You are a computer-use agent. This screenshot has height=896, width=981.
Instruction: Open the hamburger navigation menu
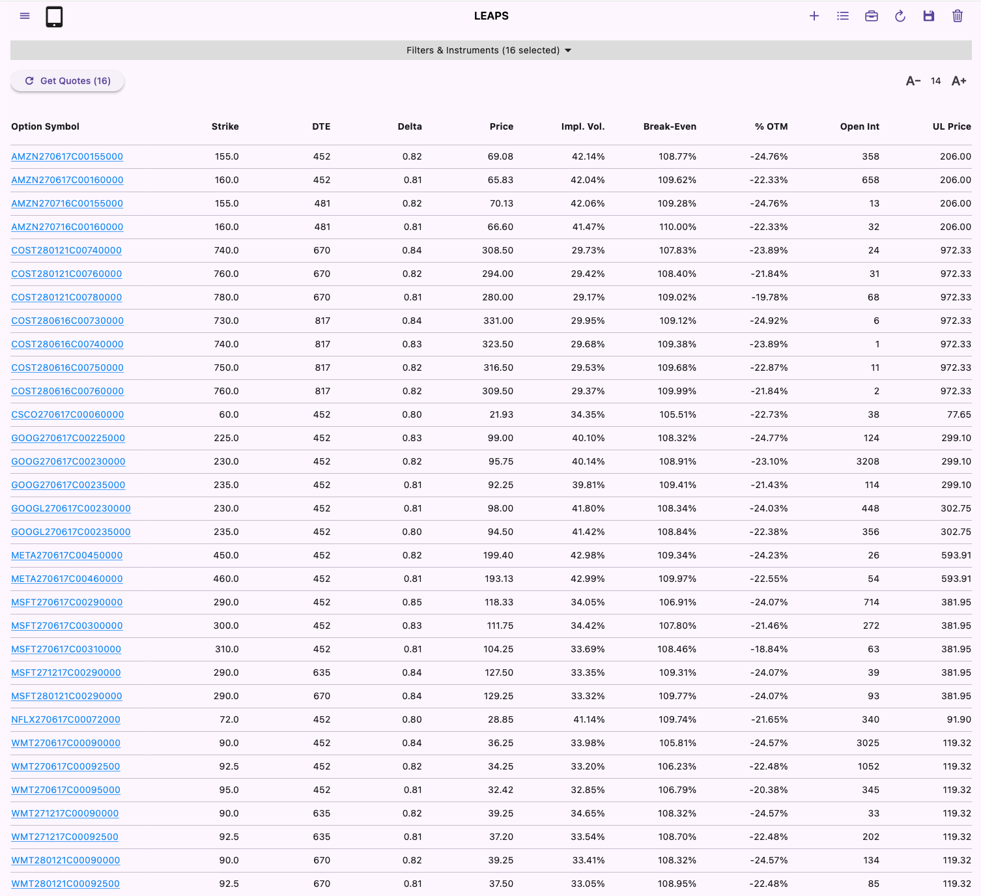pos(25,16)
